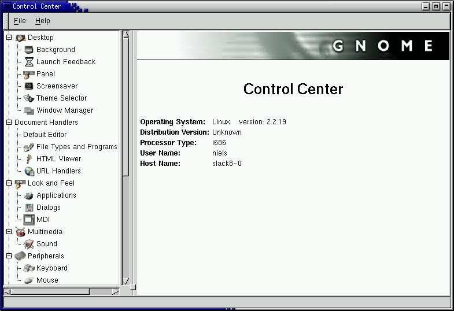Open the MDI settings icon
Viewport: 454px width, 311px height.
[29, 220]
